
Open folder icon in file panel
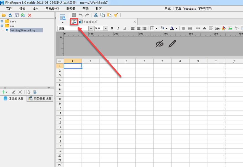click(4, 15)
